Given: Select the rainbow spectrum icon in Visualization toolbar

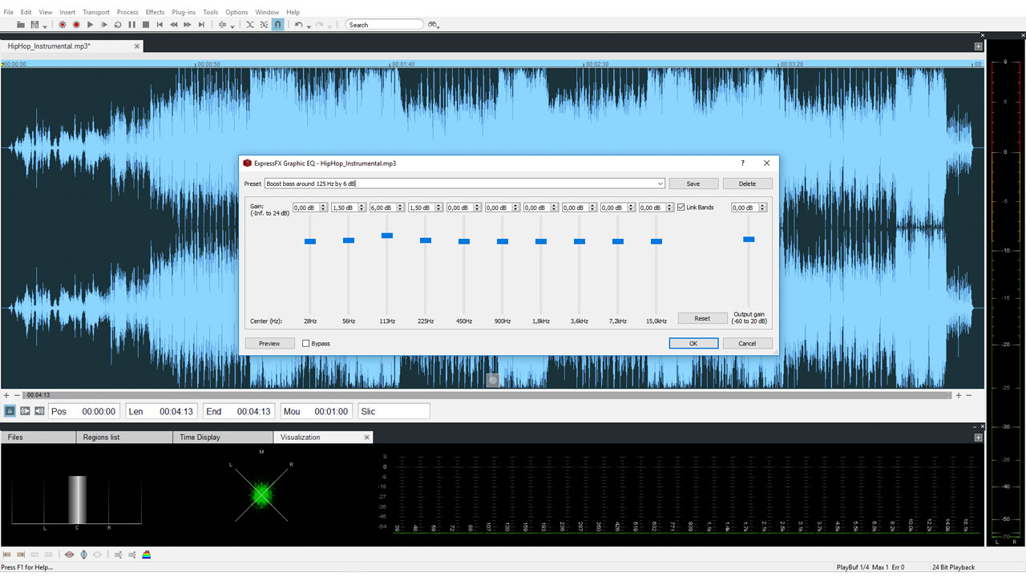Looking at the screenshot, I should 147,554.
